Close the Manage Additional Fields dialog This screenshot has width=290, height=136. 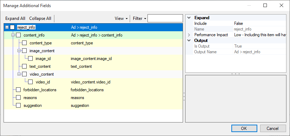click(x=281, y=6)
